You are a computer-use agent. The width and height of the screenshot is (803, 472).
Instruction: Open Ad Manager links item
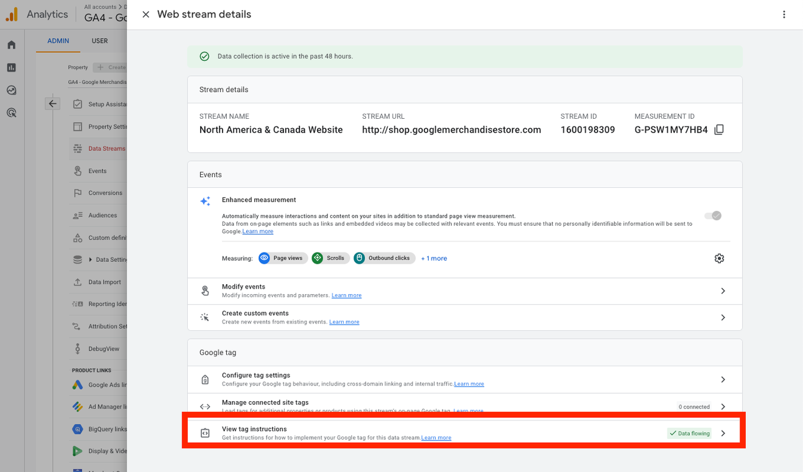click(x=99, y=407)
